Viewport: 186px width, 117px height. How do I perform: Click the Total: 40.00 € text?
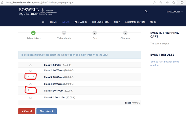(x=132, y=103)
